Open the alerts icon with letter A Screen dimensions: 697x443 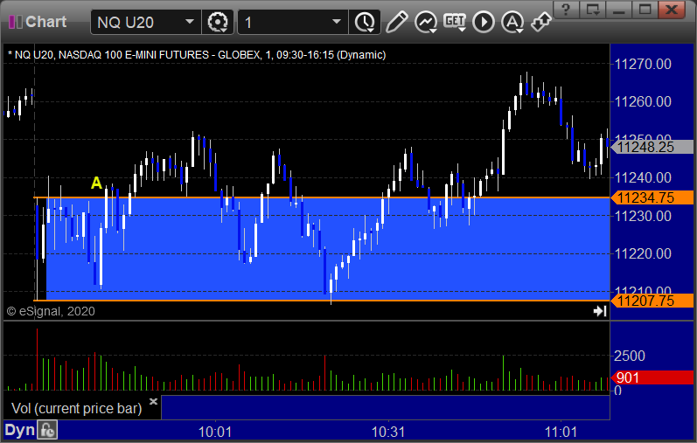pyautogui.click(x=512, y=22)
